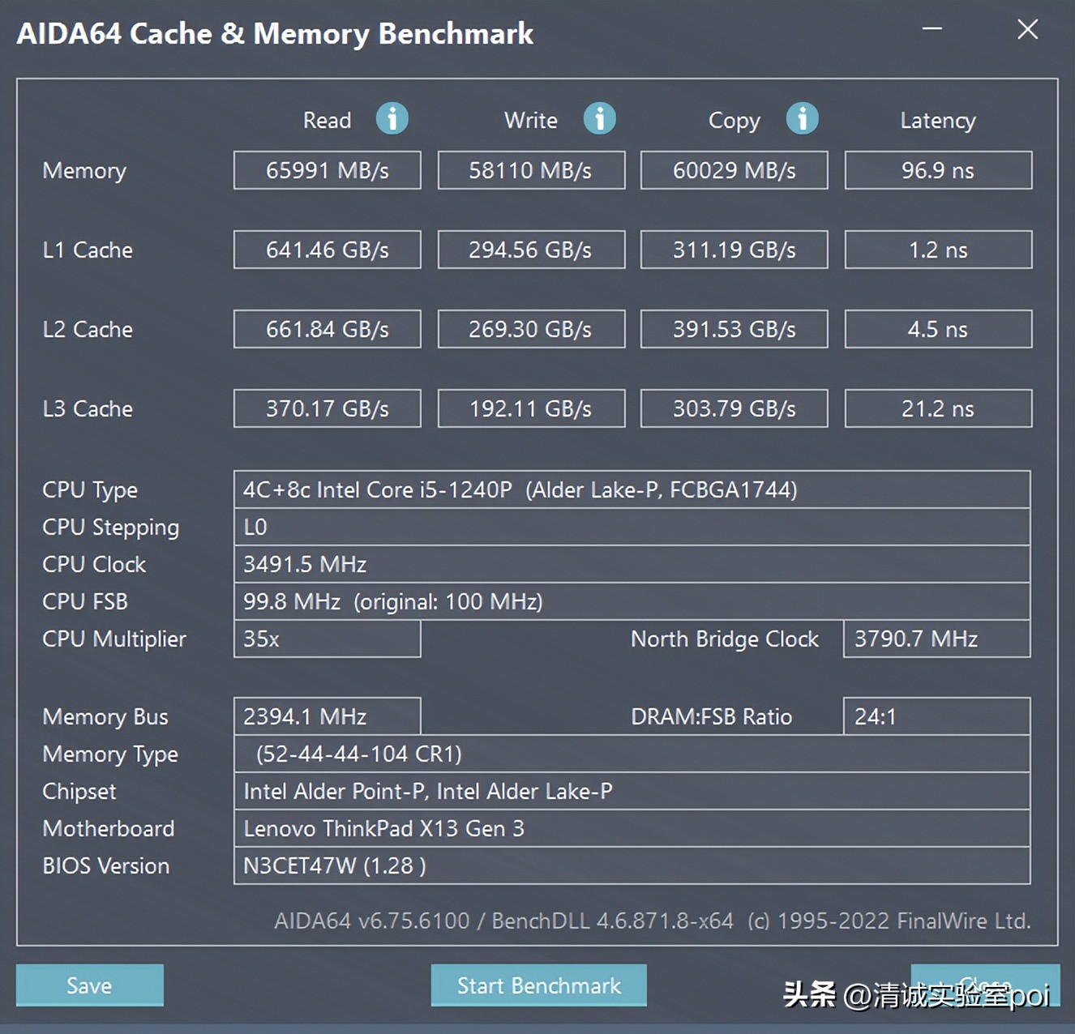This screenshot has width=1075, height=1034.
Task: Click the L2 Cache Copy result field
Action: [x=734, y=329]
